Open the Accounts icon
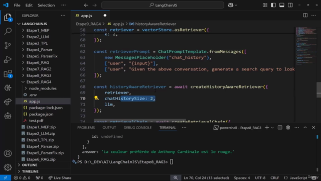Screen dimensions: 321x181 [8, 153]
